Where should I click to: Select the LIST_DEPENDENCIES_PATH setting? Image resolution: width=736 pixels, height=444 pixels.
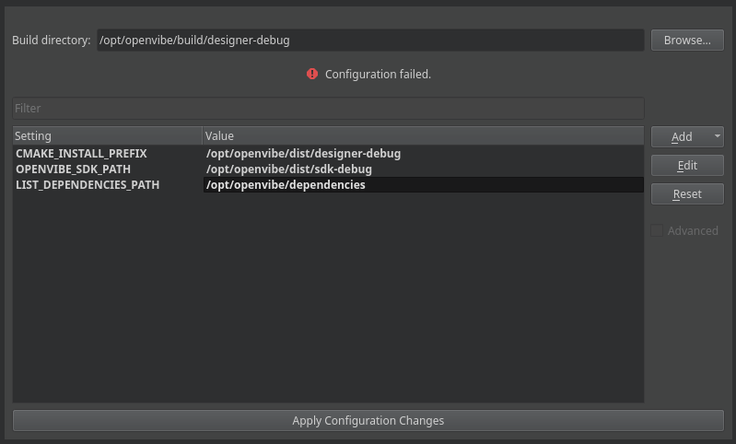[88, 185]
